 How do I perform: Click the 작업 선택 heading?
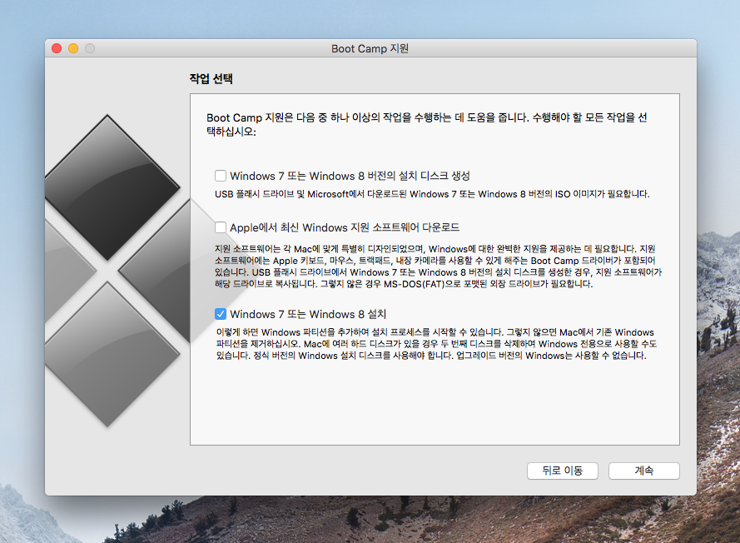click(x=211, y=78)
